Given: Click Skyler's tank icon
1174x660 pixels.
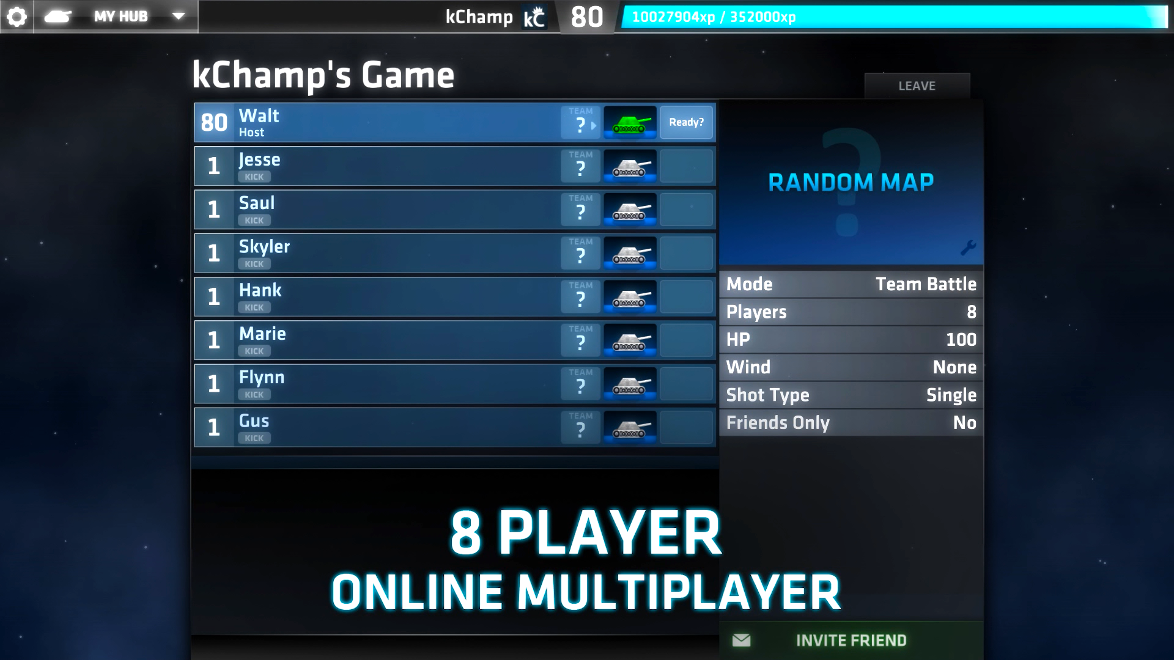Looking at the screenshot, I should tap(632, 253).
